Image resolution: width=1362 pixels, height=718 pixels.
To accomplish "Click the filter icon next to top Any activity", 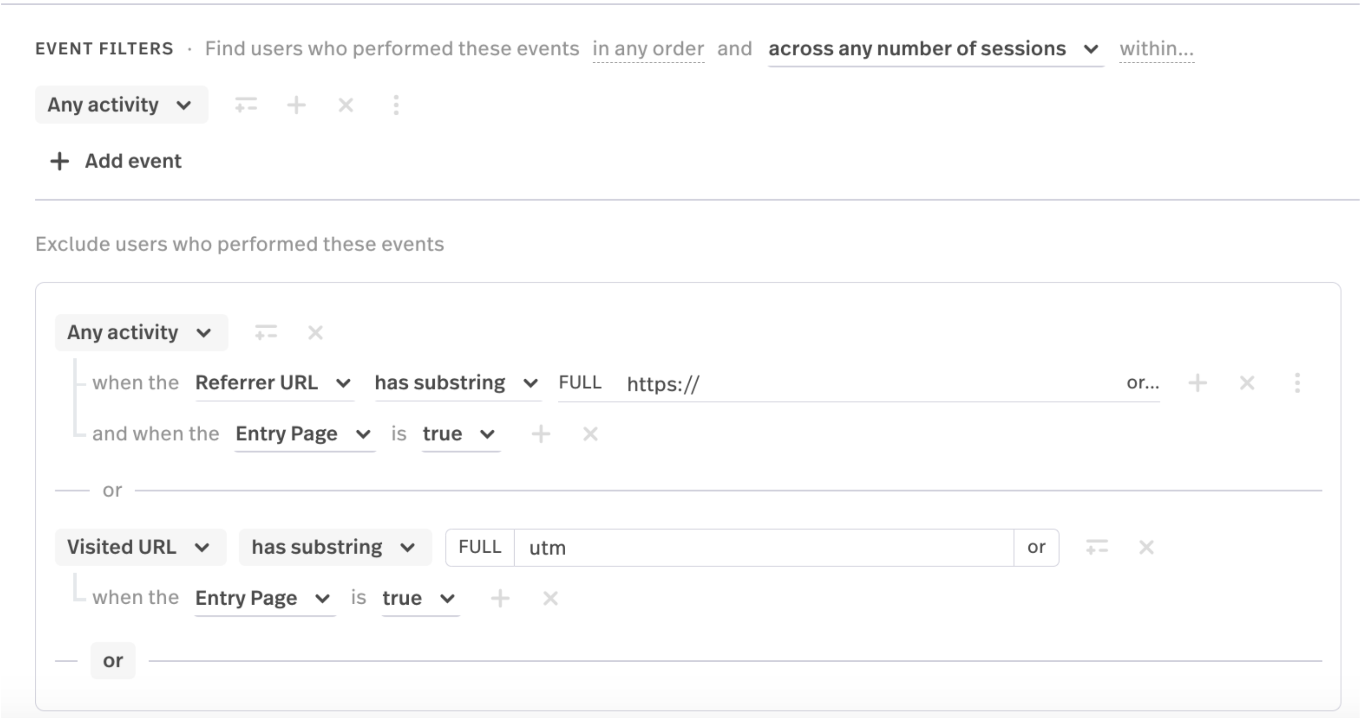I will coord(246,105).
